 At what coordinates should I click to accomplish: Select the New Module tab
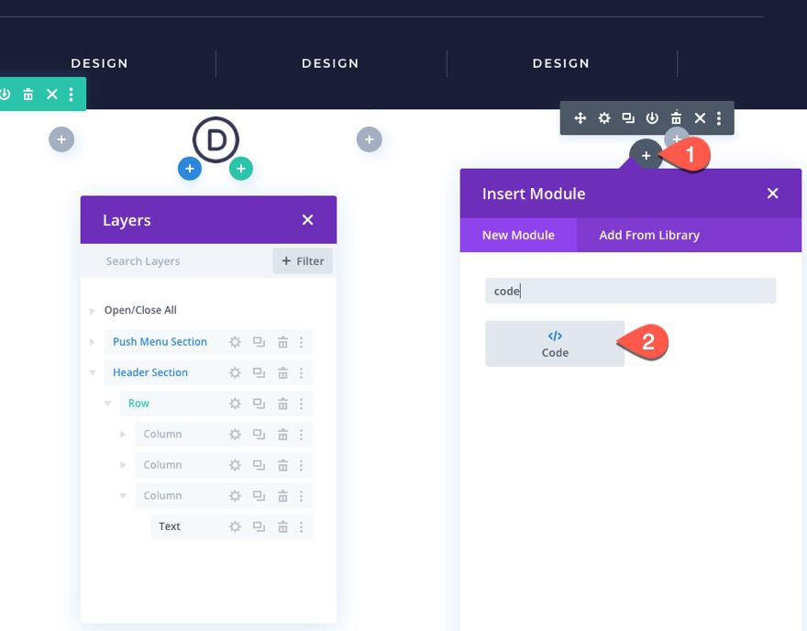[518, 235]
